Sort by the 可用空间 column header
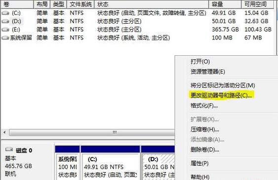278x180 pixels. (x=258, y=4)
